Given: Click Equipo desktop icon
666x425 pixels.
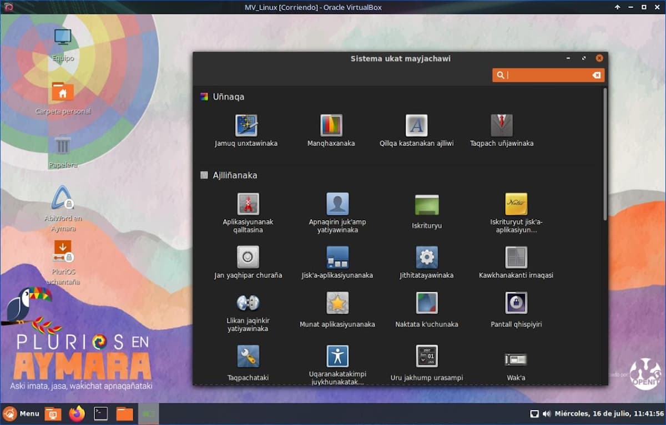Looking at the screenshot, I should tap(63, 38).
